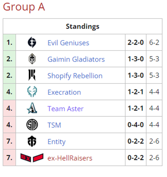The image size is (167, 177).
Task: Click the TSM team name link
Action: (x=54, y=125)
